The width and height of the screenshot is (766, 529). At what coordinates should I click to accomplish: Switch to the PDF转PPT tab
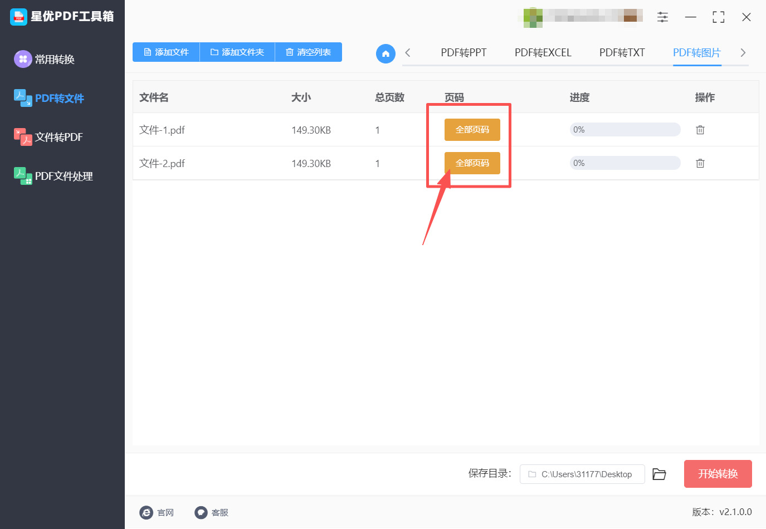pos(463,52)
